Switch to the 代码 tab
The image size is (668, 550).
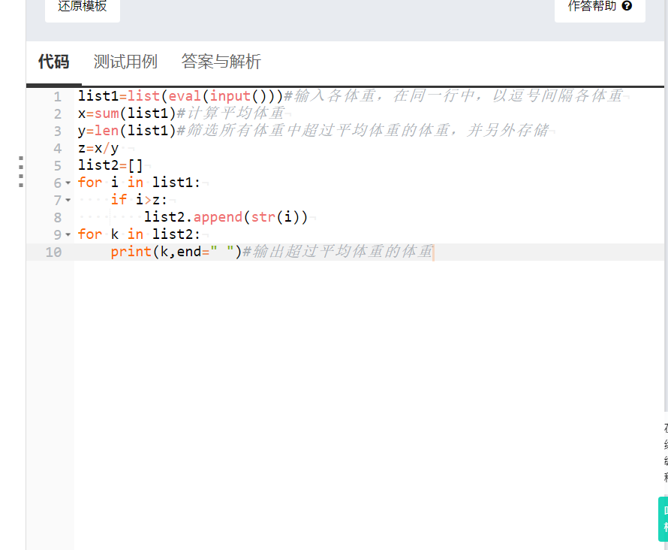pos(54,62)
